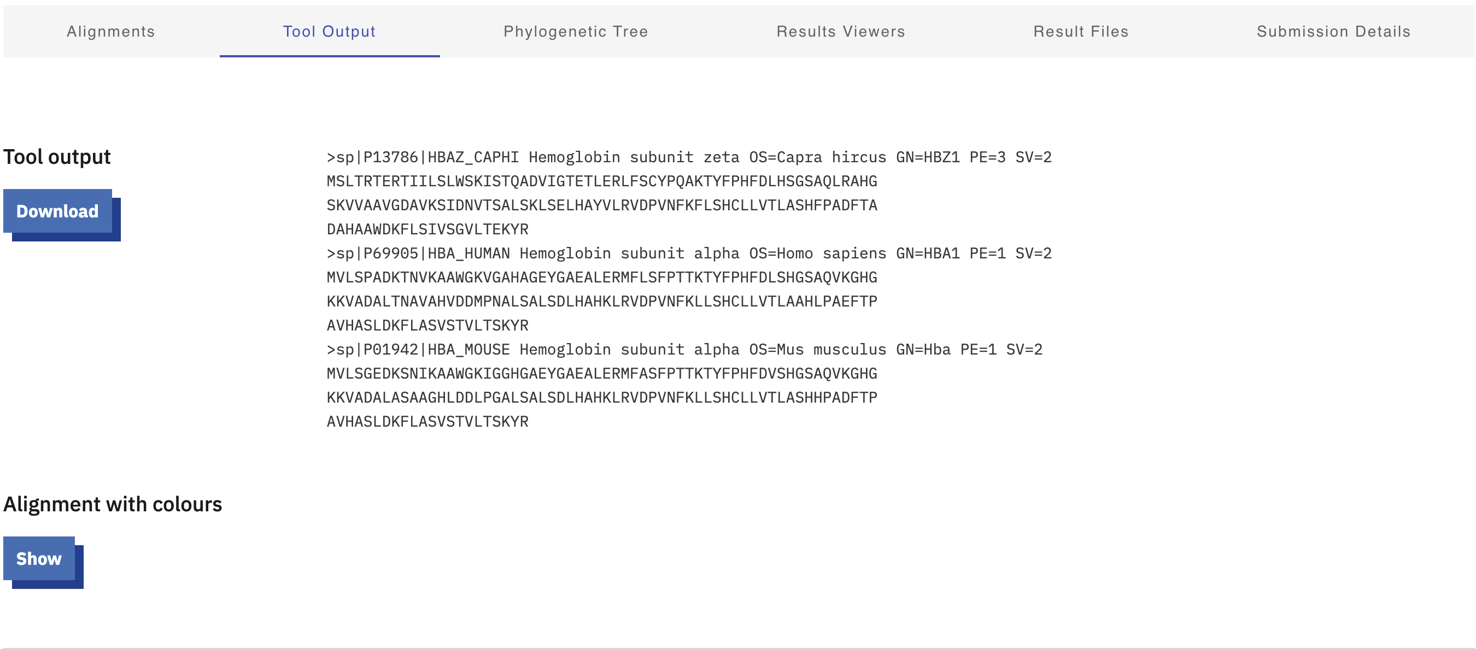
Task: Click the 'Tool output' section heading
Action: 57,157
